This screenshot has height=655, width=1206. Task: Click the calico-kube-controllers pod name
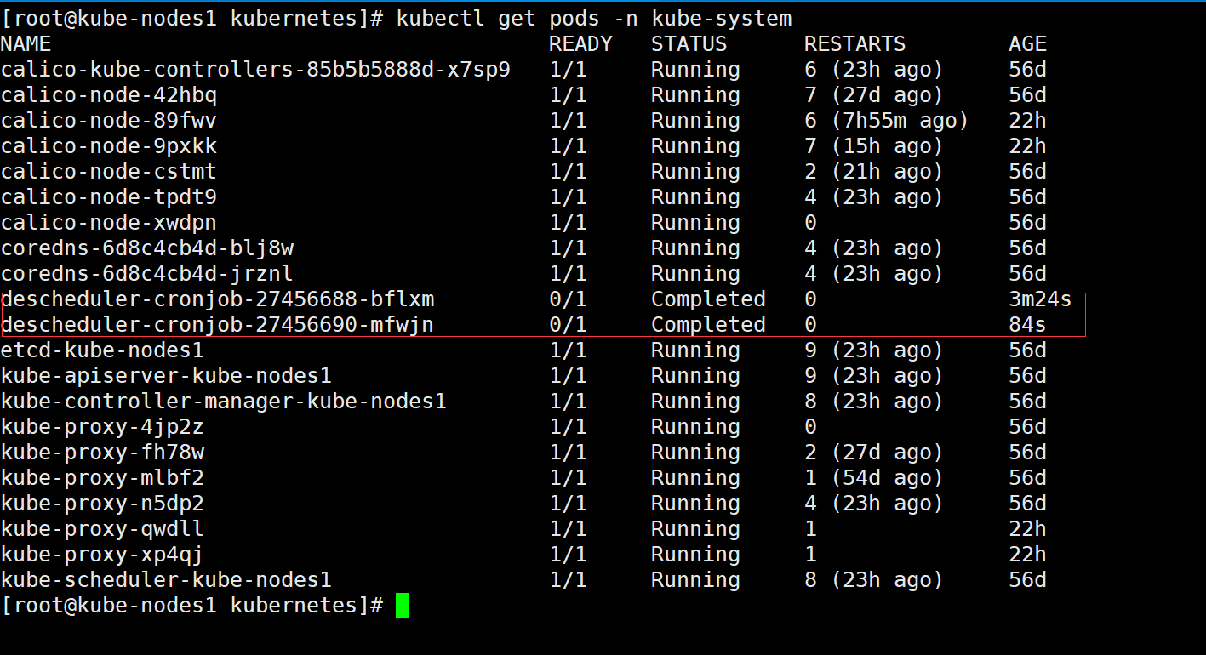[255, 70]
